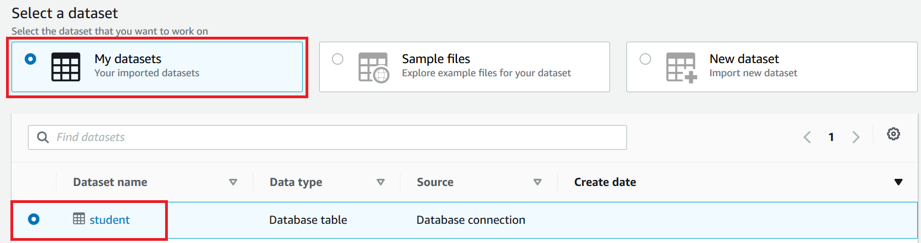The image size is (921, 243).
Task: Sort by Dataset name column arrow
Action: pyautogui.click(x=233, y=182)
